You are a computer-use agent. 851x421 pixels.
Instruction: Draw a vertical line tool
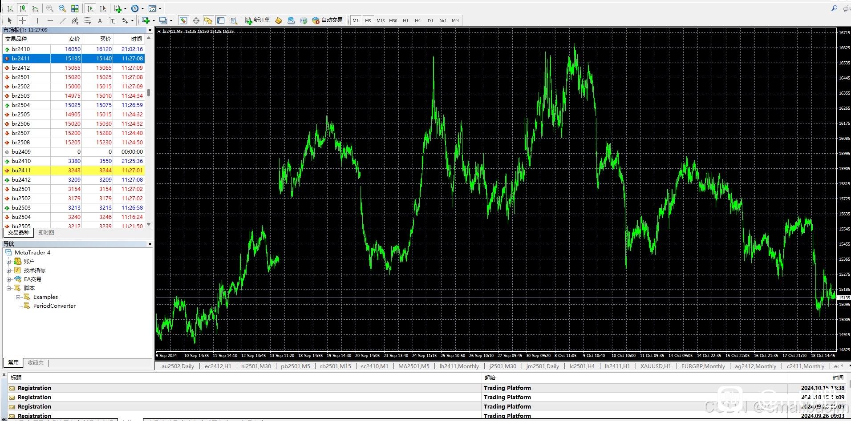37,20
